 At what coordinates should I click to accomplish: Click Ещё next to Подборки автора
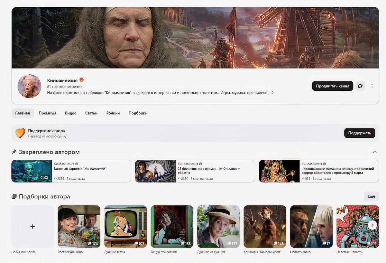point(371,196)
